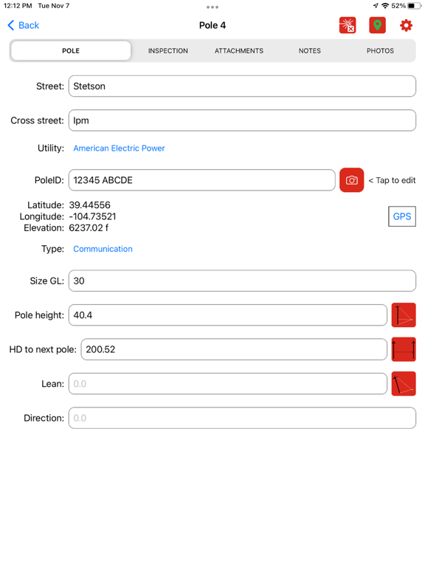425x567 pixels.
Task: Edit the PoleID field 12345 ABCDE
Action: point(201,180)
